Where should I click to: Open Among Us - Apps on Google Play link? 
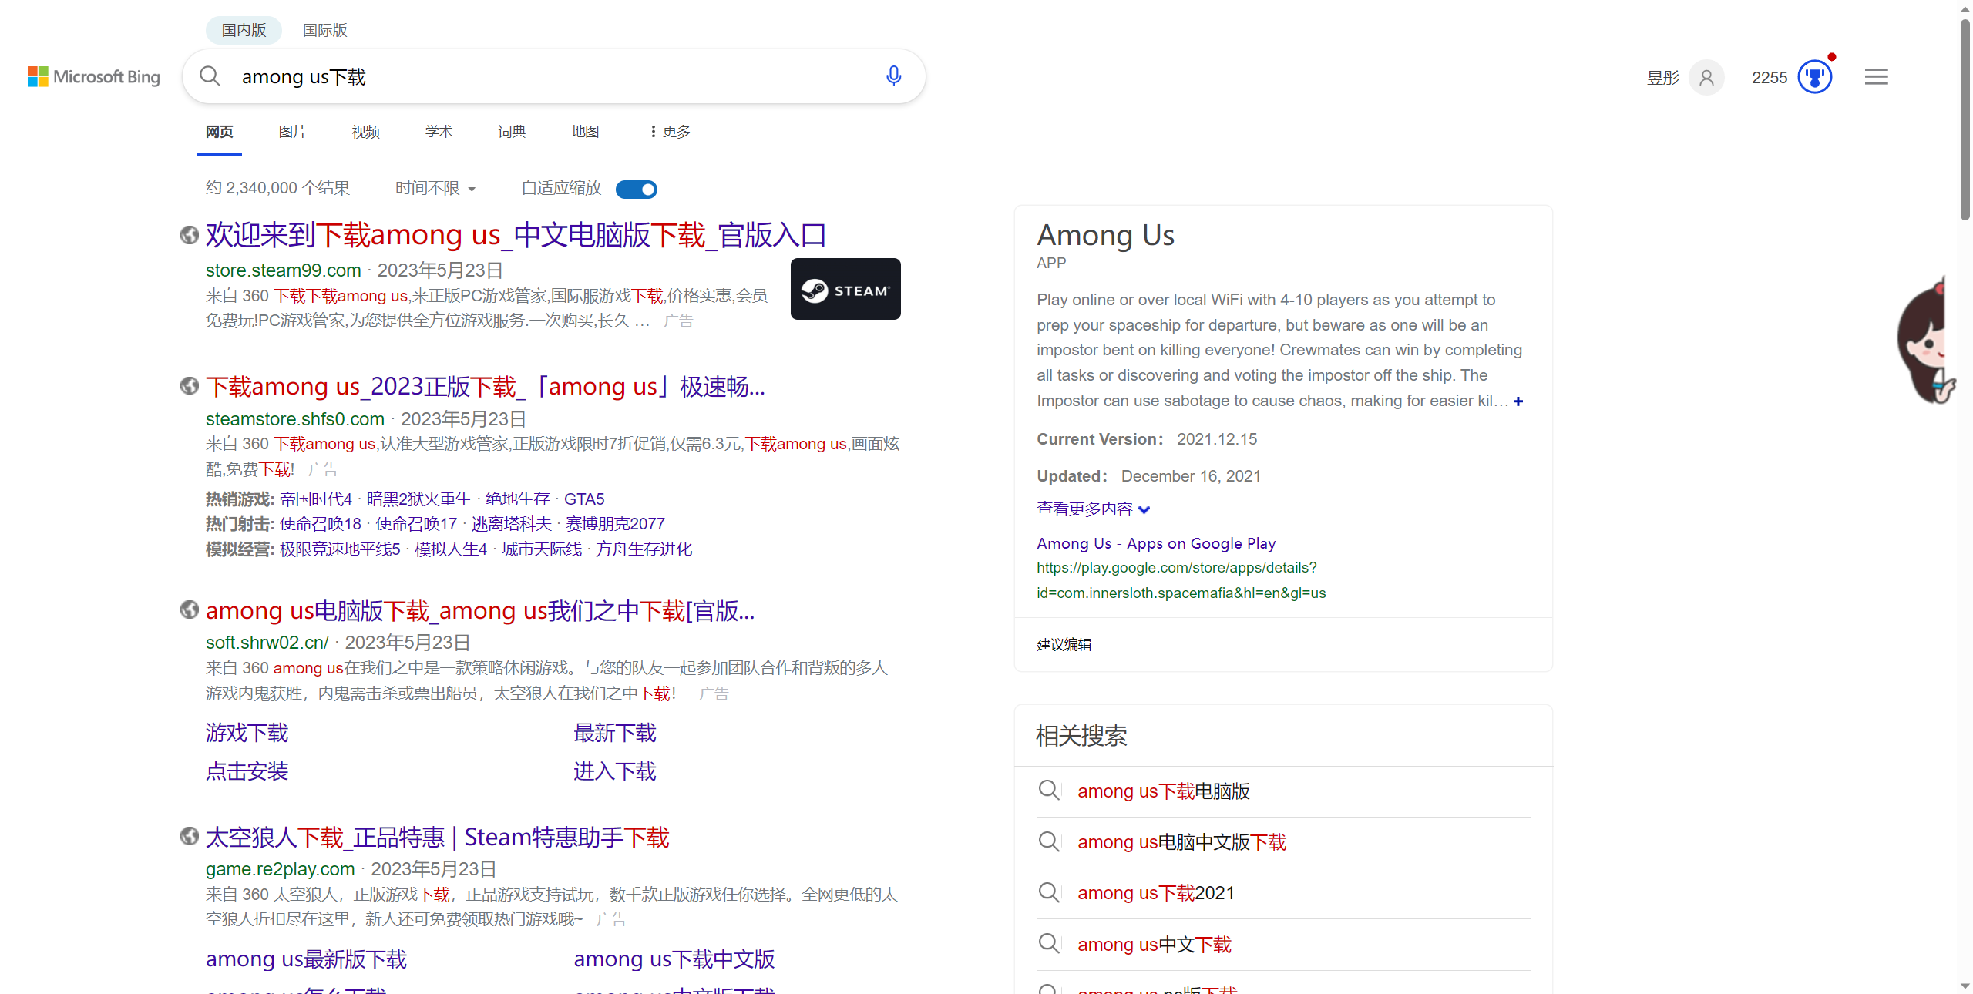point(1156,543)
